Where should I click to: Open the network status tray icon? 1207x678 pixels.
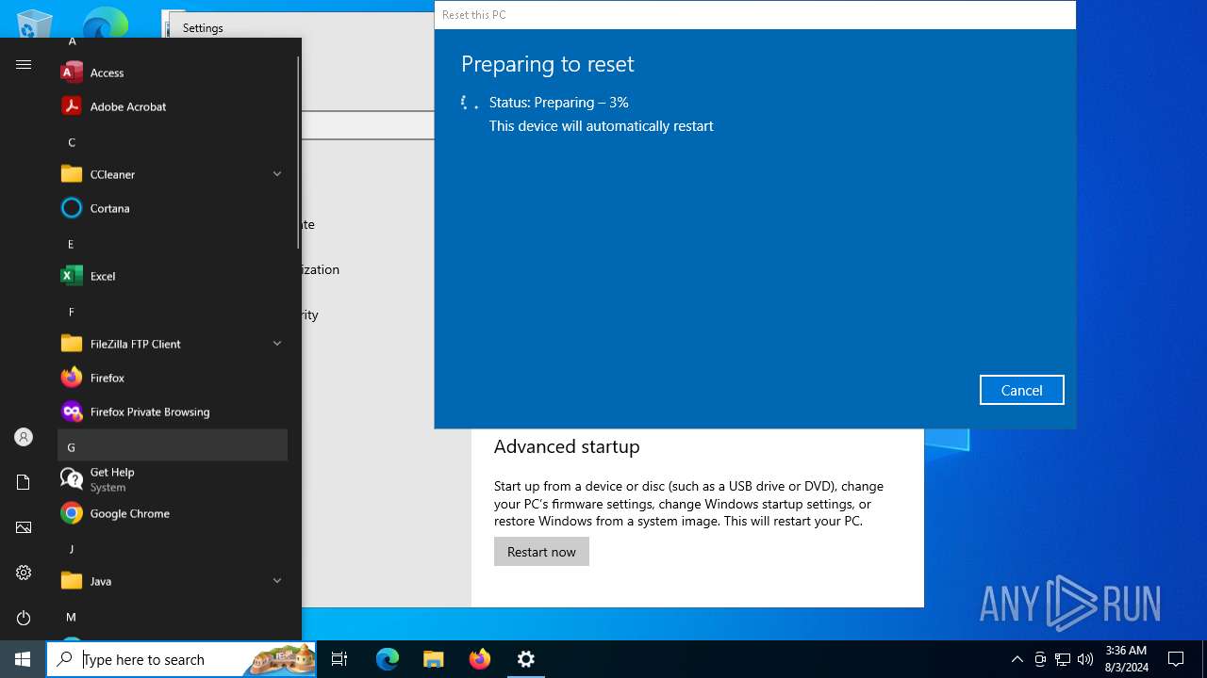[1063, 659]
